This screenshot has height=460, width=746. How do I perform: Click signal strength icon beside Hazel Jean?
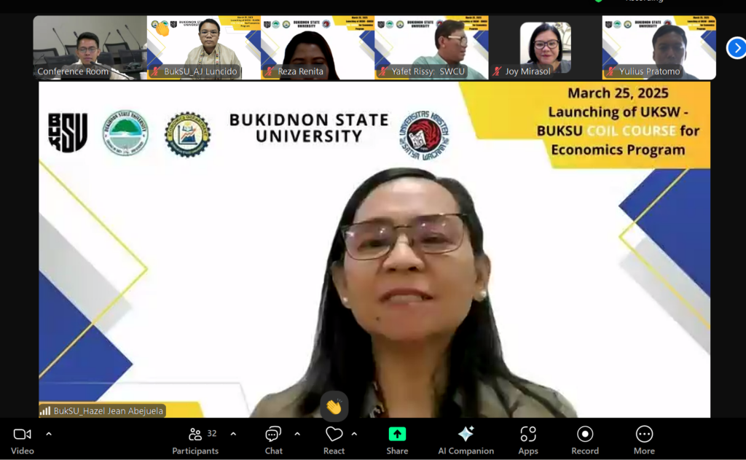point(45,410)
